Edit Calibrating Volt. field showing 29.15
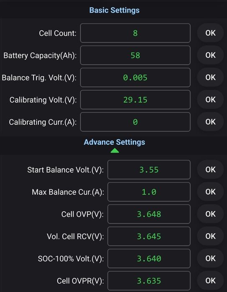227x292 pixels. coord(135,100)
